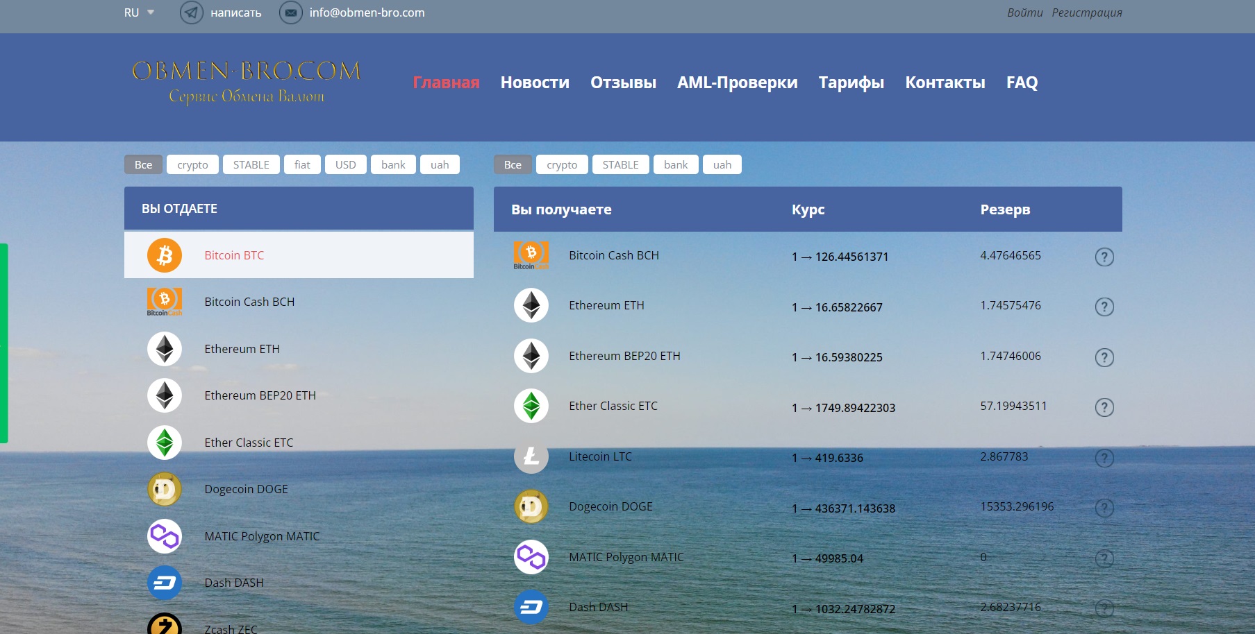1255x634 pixels.
Task: Click Litecoin LTC label in receive table
Action: tap(600, 456)
